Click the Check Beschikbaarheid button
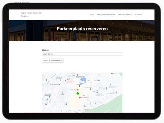 pos(53,60)
